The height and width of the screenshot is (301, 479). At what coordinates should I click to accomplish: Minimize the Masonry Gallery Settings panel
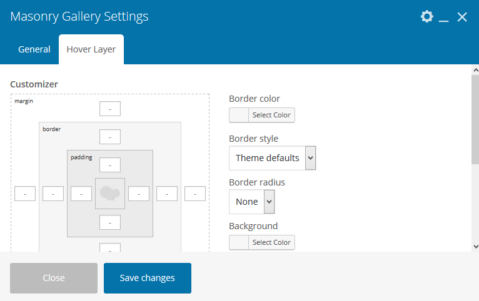(x=444, y=17)
